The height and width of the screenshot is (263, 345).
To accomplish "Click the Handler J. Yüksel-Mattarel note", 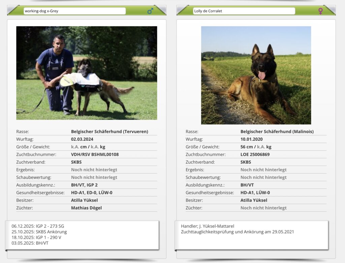I will pos(207,226).
